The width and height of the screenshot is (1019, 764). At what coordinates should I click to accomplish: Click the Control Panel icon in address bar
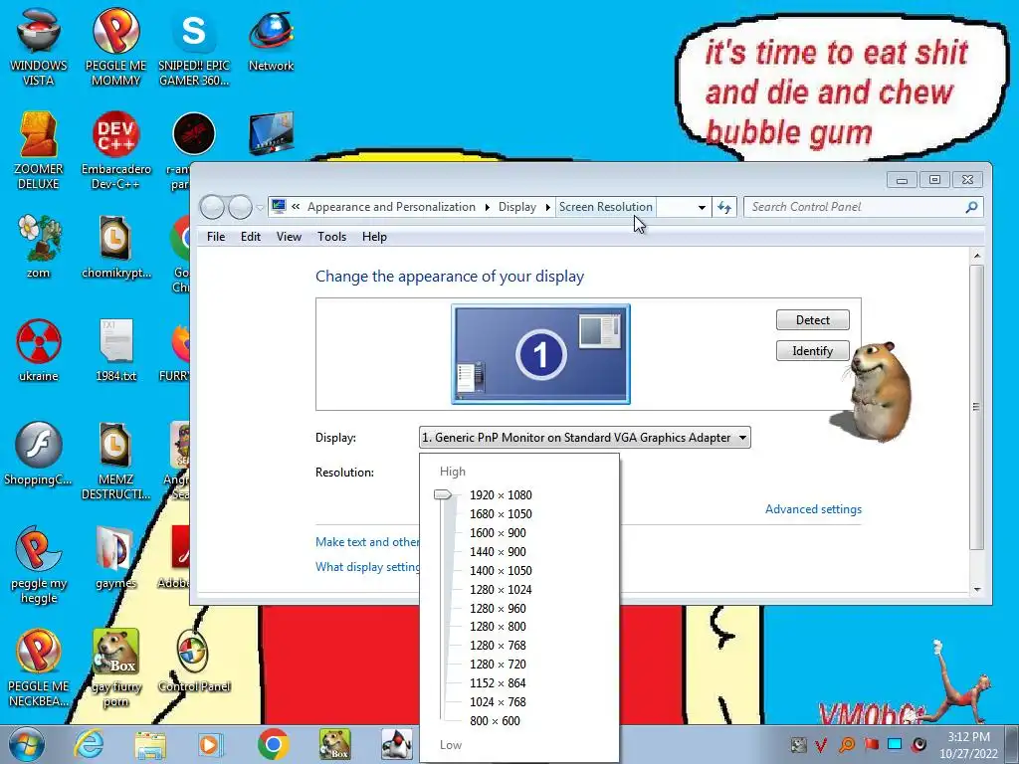(x=279, y=207)
